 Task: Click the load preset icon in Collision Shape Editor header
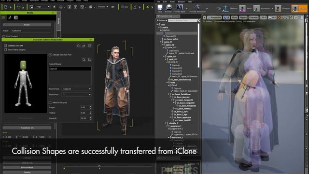tap(84, 45)
